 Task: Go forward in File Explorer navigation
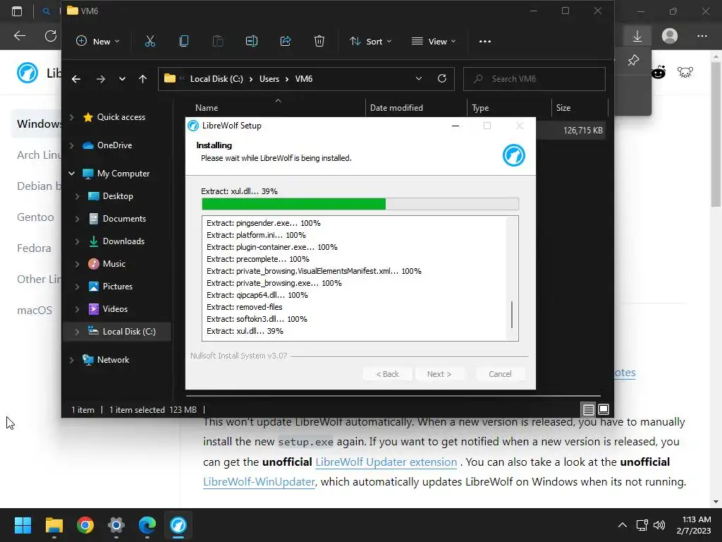(x=100, y=79)
